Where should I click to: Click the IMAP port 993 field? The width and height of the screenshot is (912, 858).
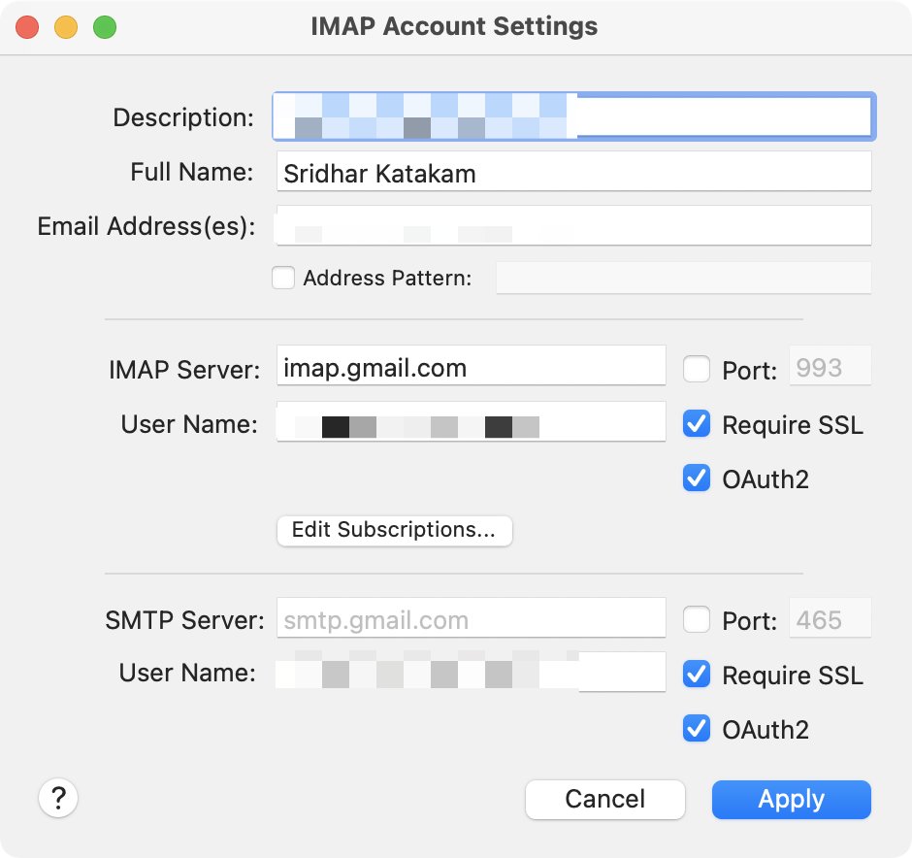pyautogui.click(x=830, y=365)
